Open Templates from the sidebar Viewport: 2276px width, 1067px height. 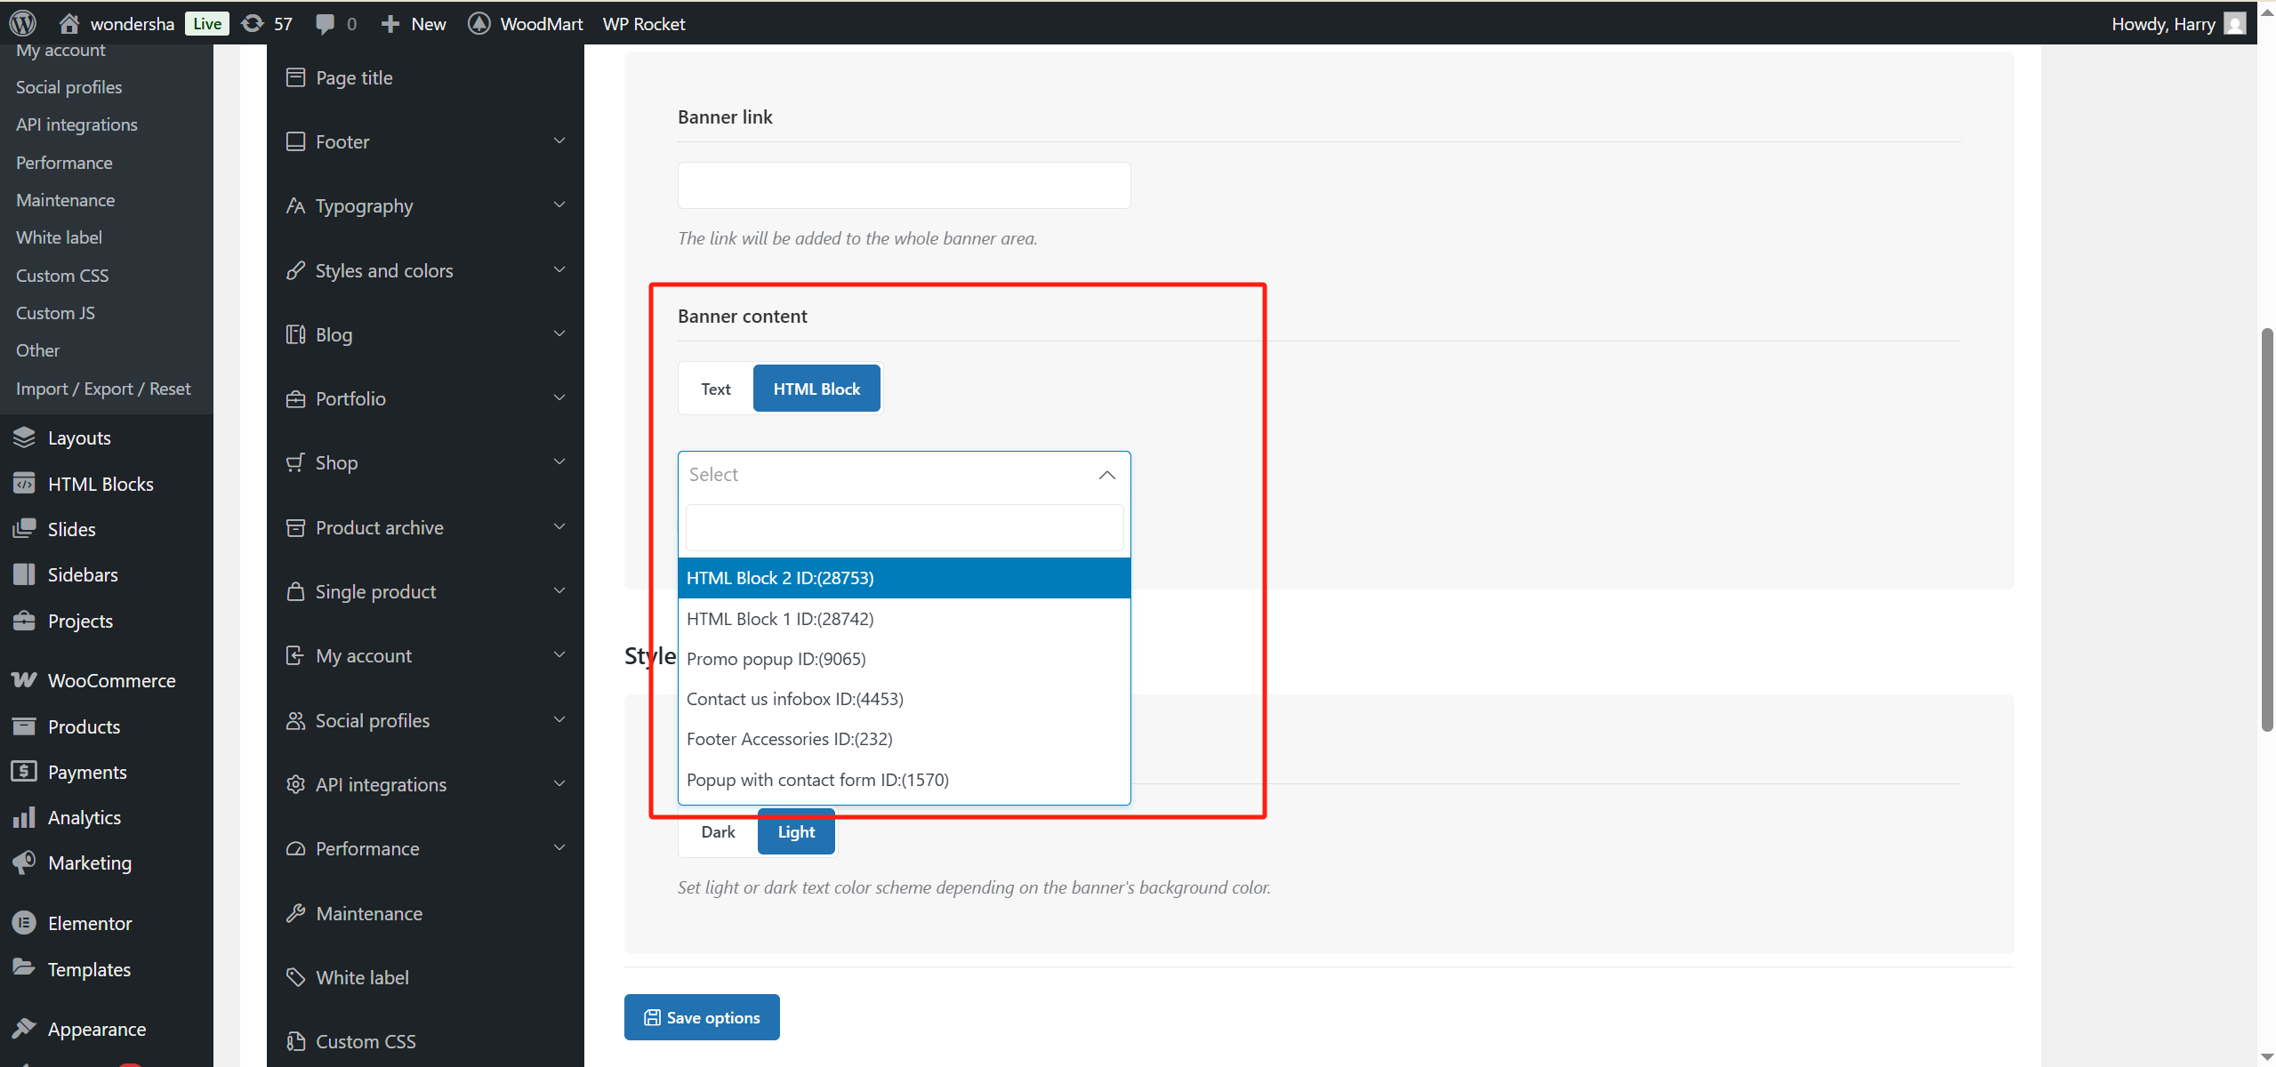(89, 968)
